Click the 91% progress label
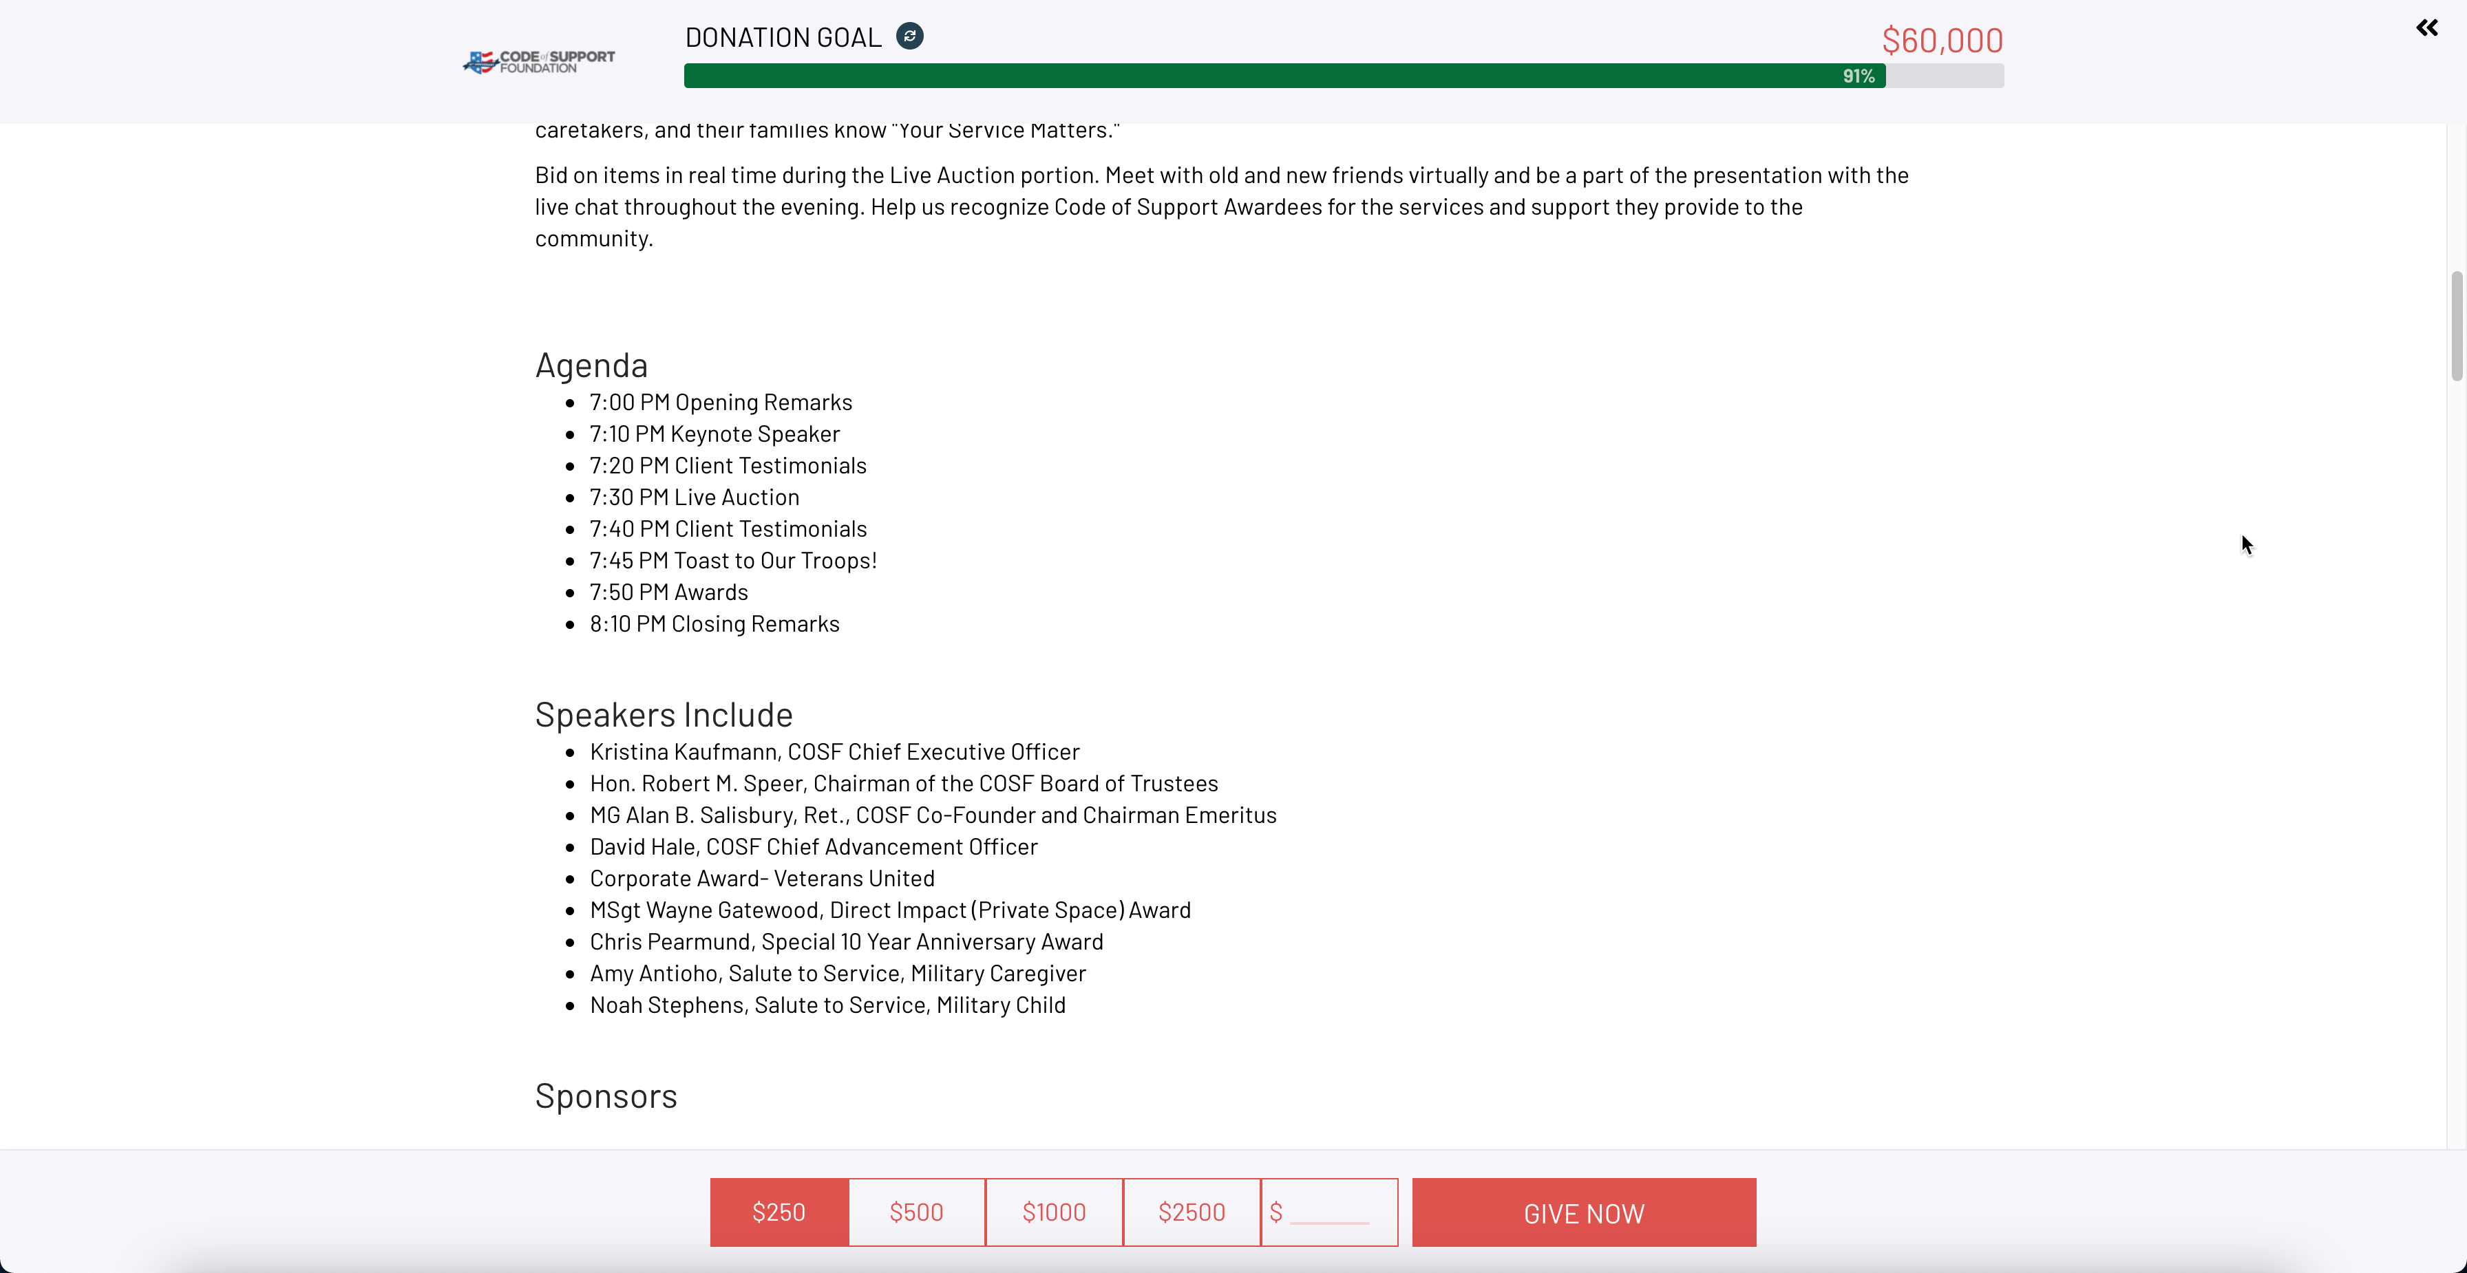 [x=1858, y=76]
